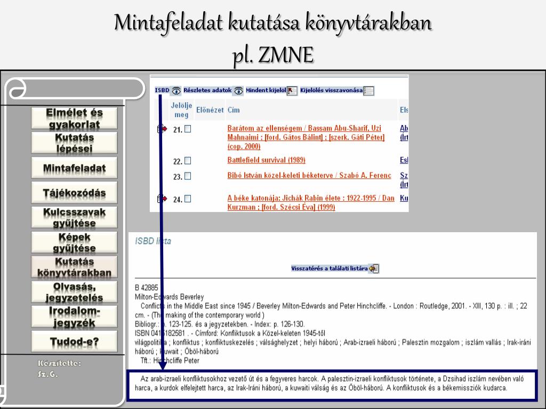Tick the checkbox for record 24
546x409 pixels.
(188, 199)
